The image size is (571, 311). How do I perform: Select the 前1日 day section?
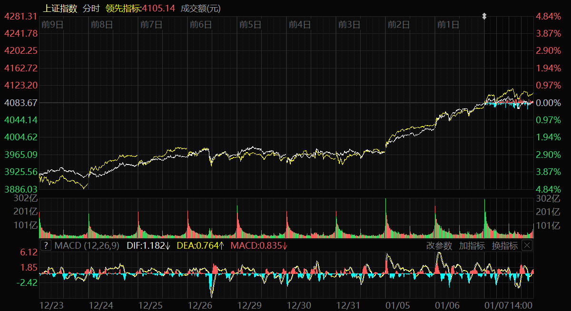point(448,25)
